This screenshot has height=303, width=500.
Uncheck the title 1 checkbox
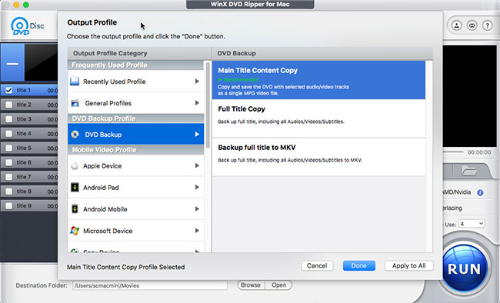coord(9,90)
